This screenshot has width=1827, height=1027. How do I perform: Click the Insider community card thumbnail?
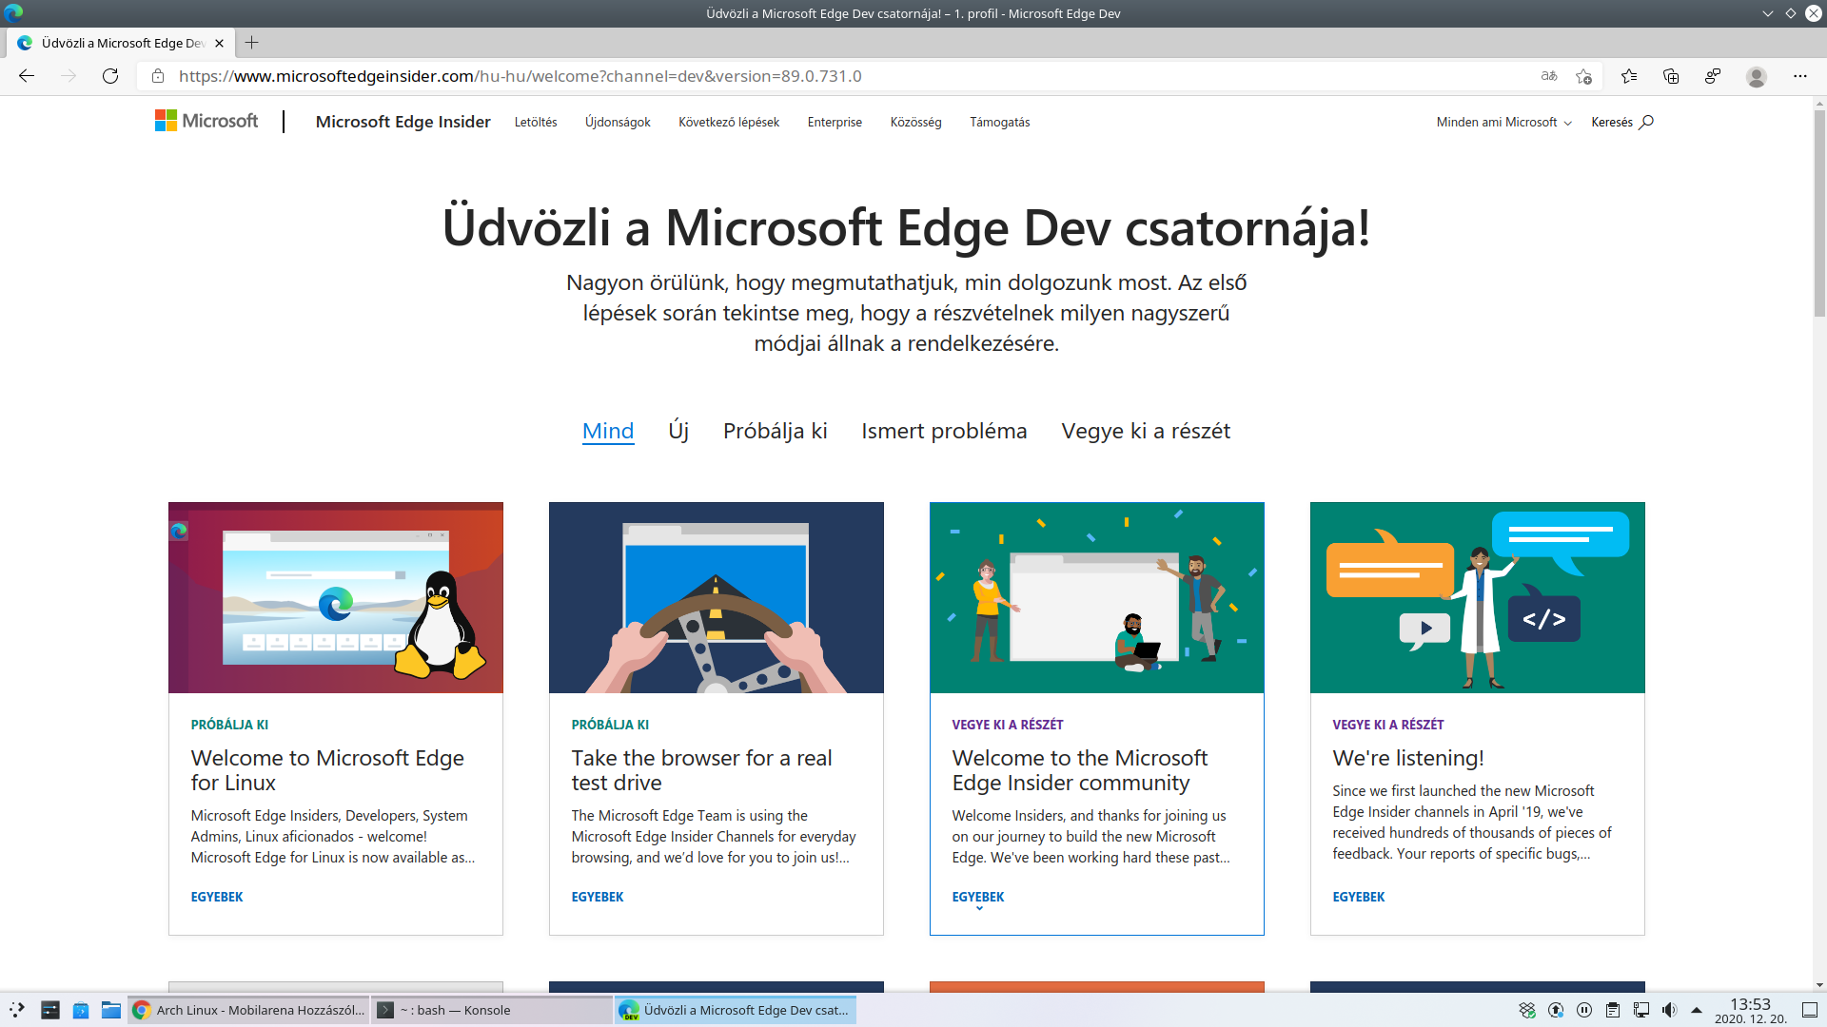[x=1097, y=597]
